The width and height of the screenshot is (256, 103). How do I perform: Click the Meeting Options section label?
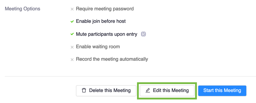22,9
